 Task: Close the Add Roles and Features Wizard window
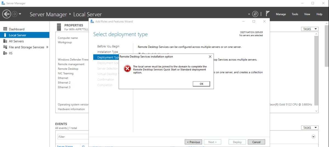(264, 21)
